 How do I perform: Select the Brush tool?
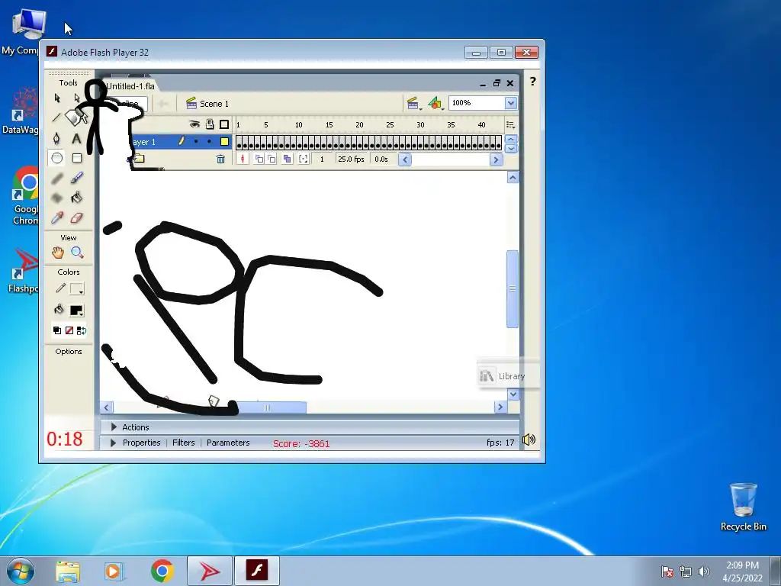tap(77, 178)
